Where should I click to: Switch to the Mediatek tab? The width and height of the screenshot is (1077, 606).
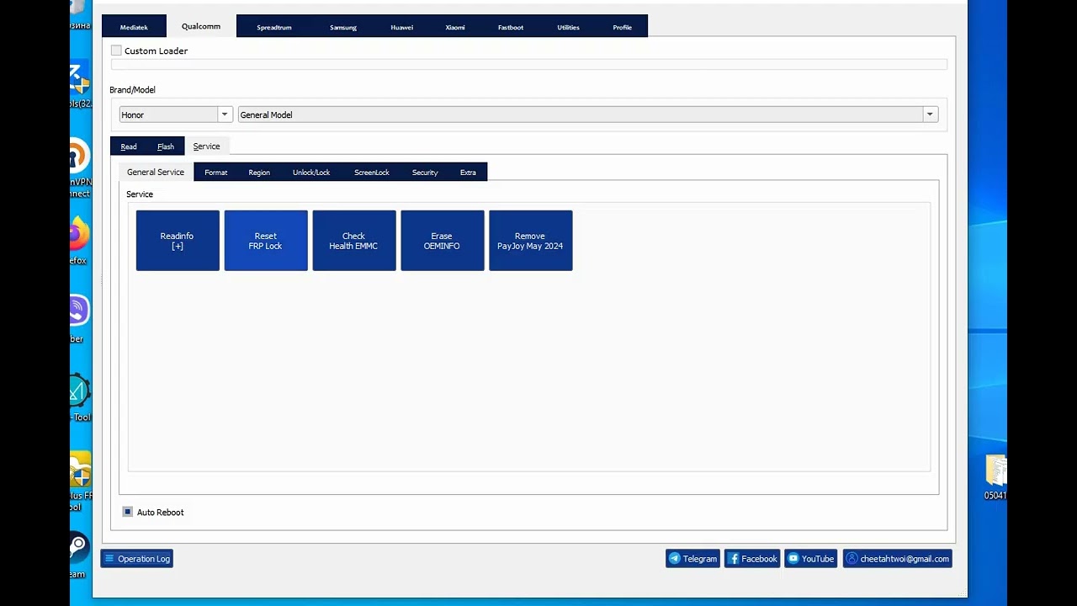[x=134, y=27]
